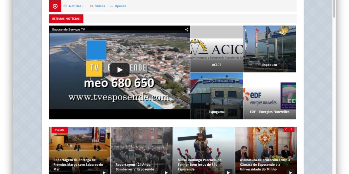Image resolution: width=349 pixels, height=174 pixels.
Task: Open Assinatura de protocolo article
Action: click(265, 164)
